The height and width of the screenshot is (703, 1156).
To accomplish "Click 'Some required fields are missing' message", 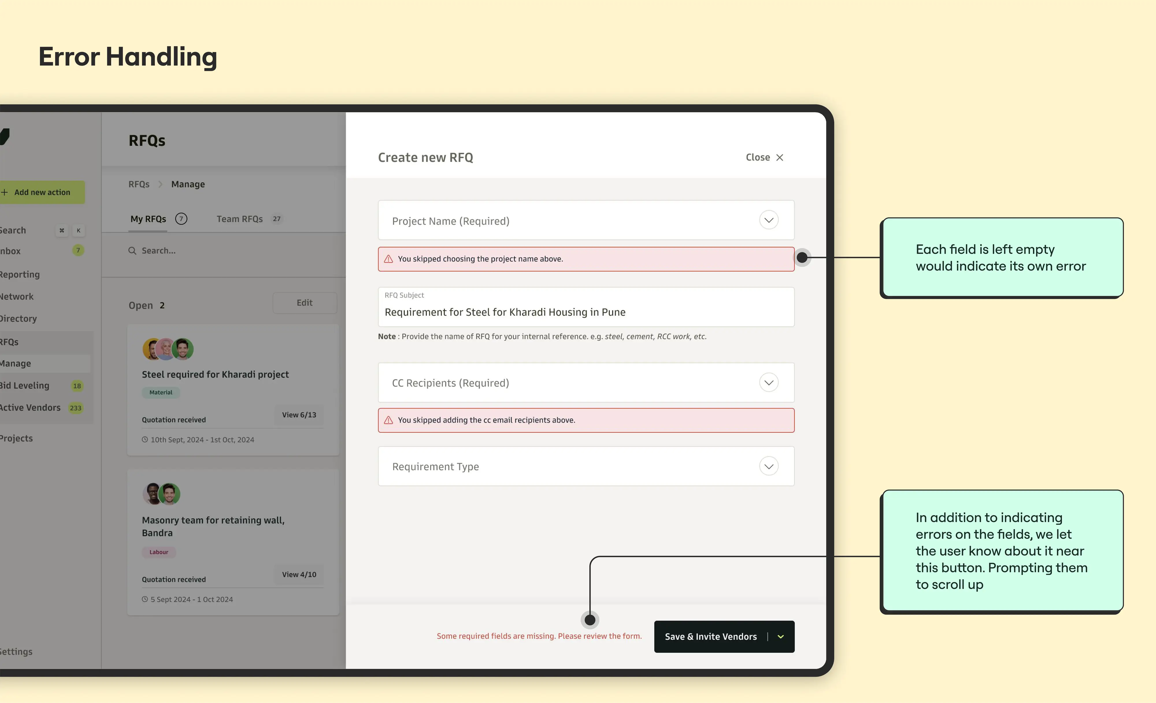I will coord(539,636).
